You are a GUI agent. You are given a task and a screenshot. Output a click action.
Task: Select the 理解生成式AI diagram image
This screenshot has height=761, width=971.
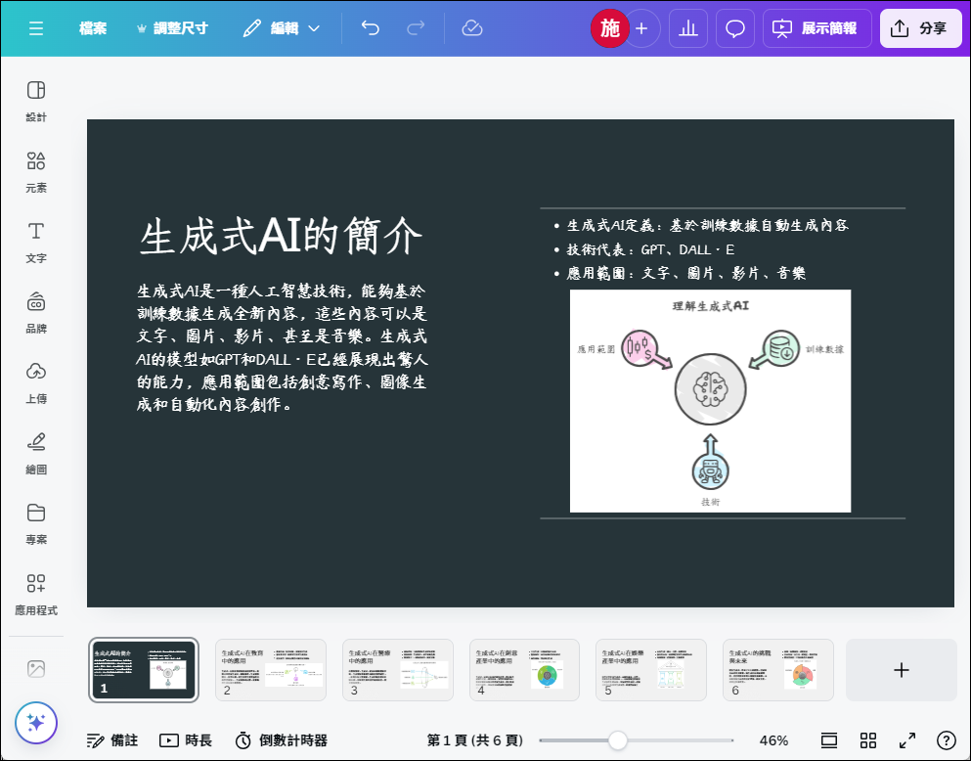[710, 401]
